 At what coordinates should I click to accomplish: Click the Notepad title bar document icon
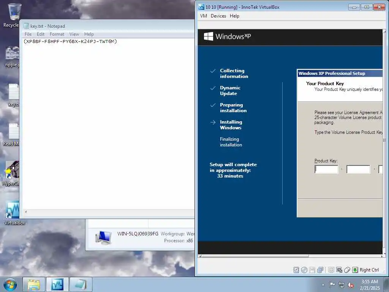(x=26, y=26)
